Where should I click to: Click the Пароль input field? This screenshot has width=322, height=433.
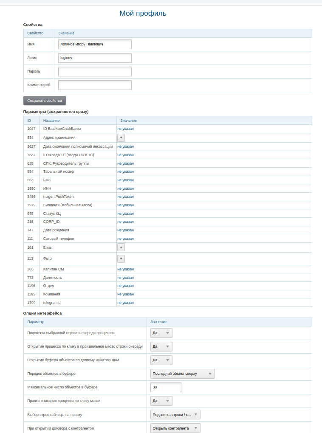(x=95, y=71)
